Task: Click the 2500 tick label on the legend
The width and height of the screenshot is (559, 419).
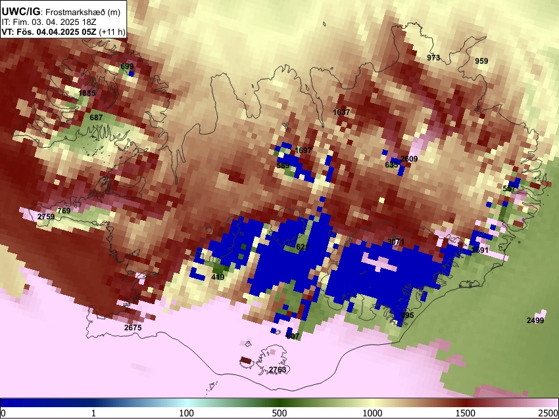Action: tap(548, 413)
